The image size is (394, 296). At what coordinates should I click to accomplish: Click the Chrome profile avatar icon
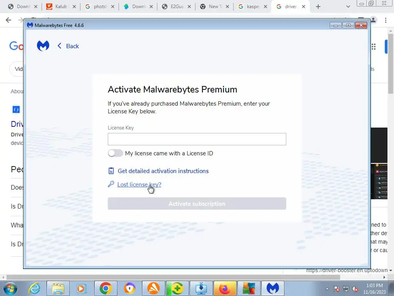[374, 20]
